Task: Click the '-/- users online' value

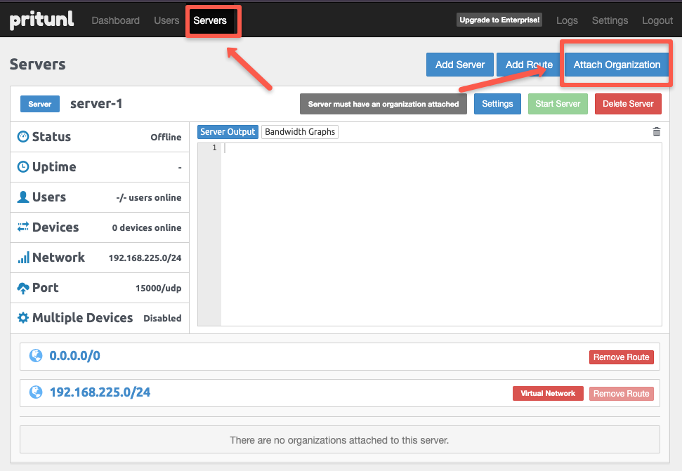Action: [x=149, y=198]
